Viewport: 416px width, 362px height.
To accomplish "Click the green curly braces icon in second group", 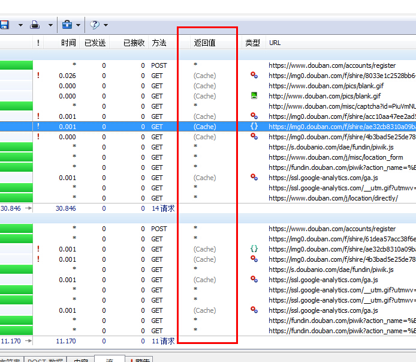I will tap(254, 249).
